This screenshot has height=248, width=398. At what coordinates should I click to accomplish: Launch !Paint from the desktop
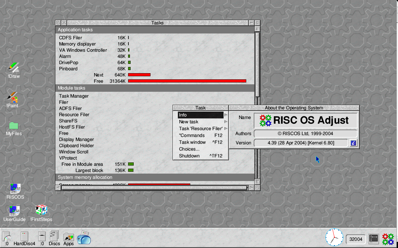click(x=12, y=98)
